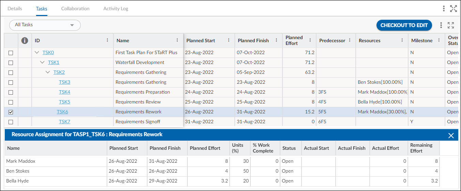Open the Name column options menu
The width and height of the screenshot is (461, 191).
pyautogui.click(x=177, y=40)
